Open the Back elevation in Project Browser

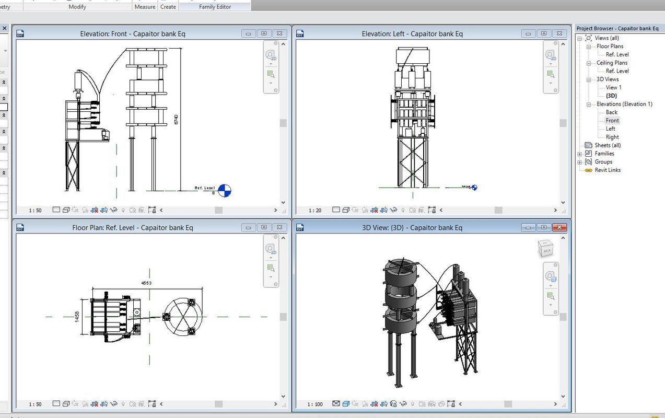(611, 112)
